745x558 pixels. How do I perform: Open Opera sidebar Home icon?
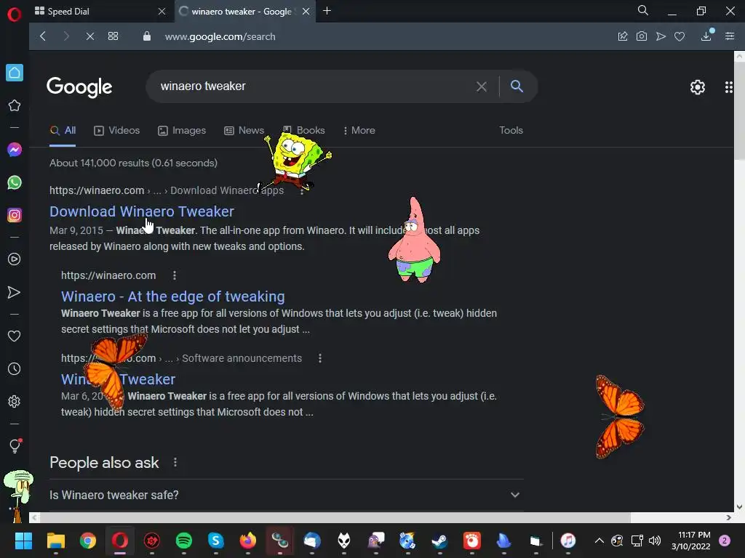(x=15, y=73)
